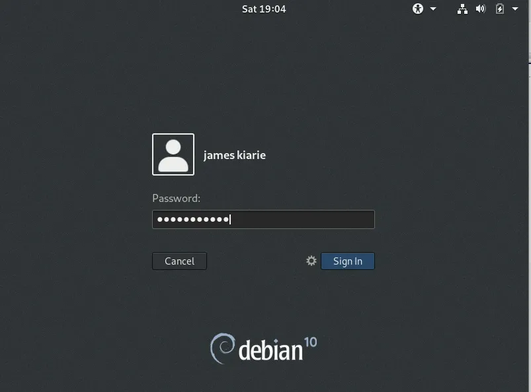
Task: Toggle visibility of the password dots
Action: pos(263,218)
